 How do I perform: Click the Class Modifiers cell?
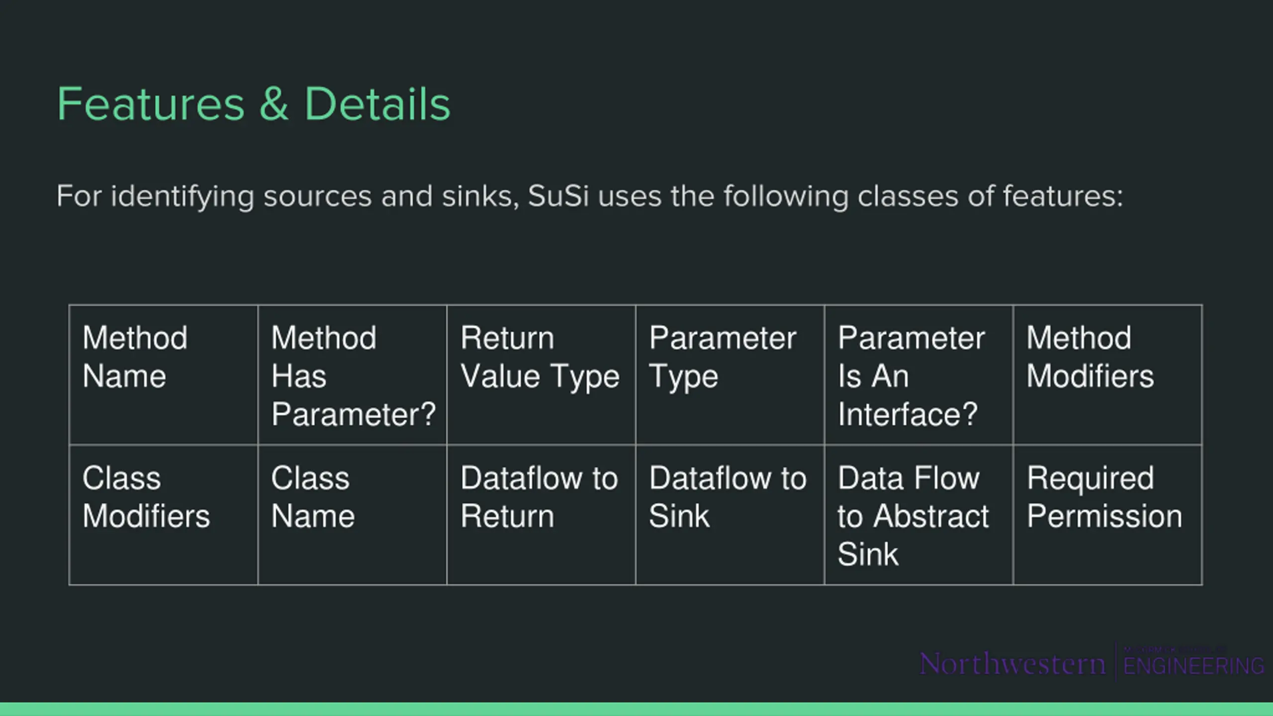coord(164,515)
